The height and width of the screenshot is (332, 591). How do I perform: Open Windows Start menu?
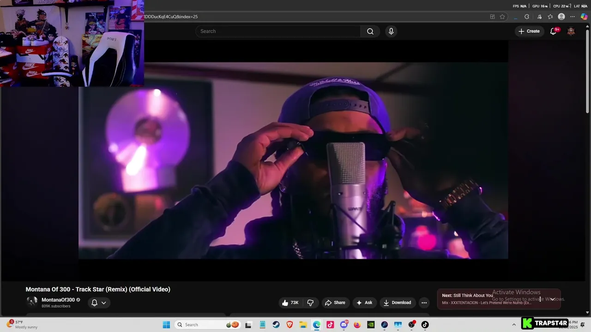tap(166, 325)
